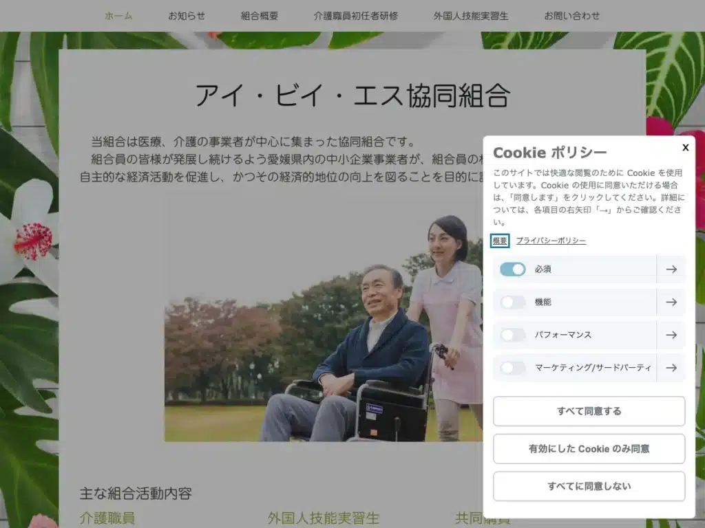Image resolution: width=705 pixels, height=528 pixels.
Task: Click the アイ・ビイ・エス協同組合 title
Action: 352,96
